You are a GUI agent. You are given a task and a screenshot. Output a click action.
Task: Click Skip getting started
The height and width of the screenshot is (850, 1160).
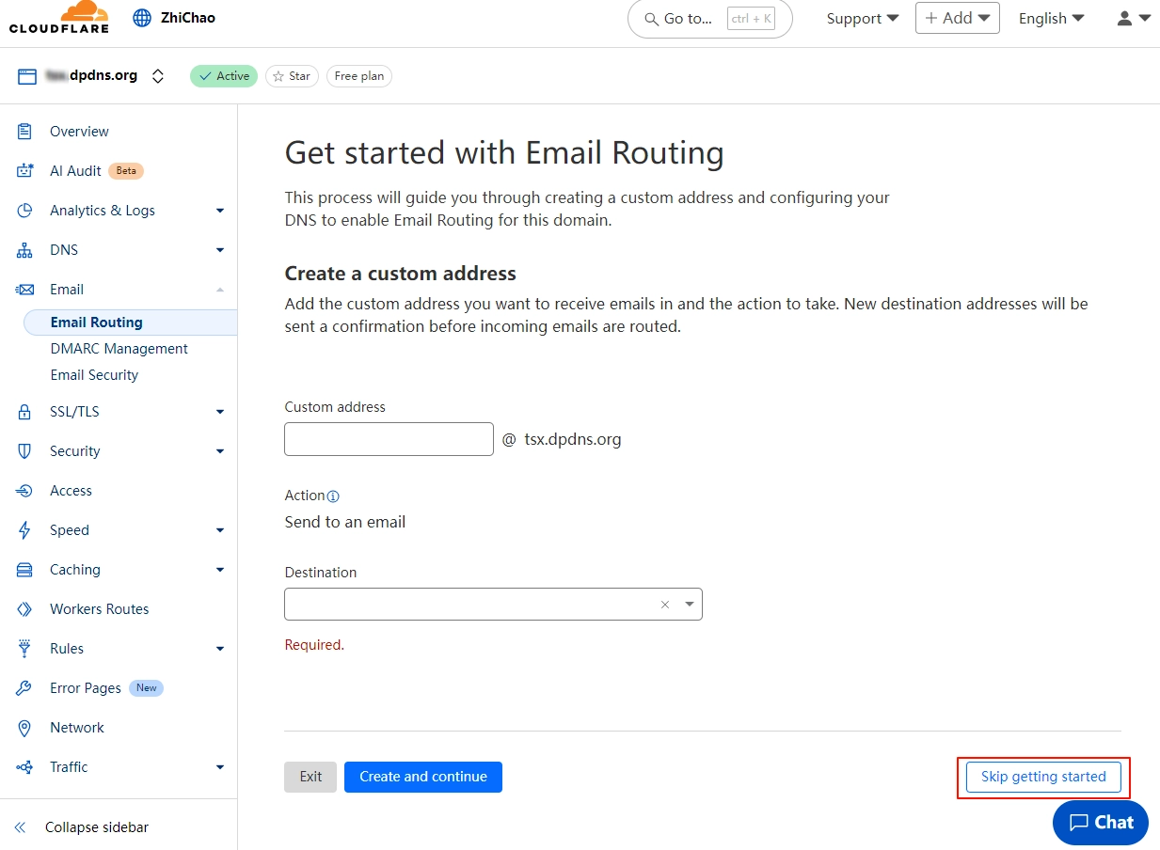click(1042, 777)
